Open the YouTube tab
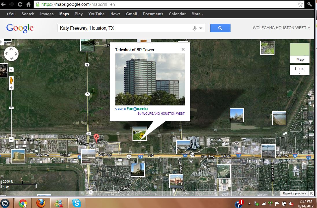317x208 pixels. coord(96,14)
